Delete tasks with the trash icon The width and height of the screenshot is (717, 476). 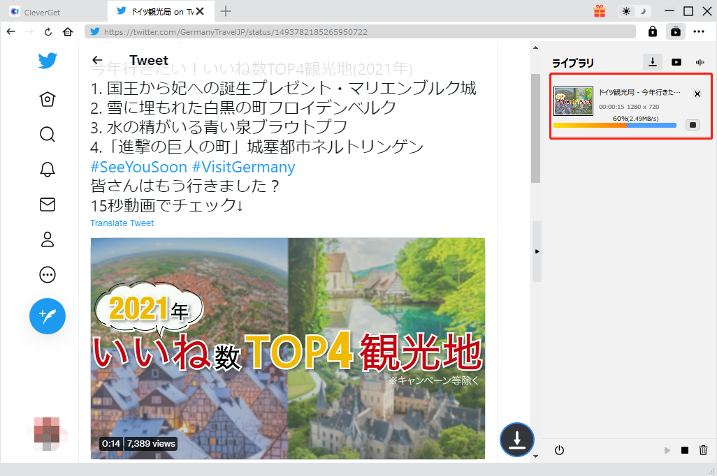[x=704, y=450]
